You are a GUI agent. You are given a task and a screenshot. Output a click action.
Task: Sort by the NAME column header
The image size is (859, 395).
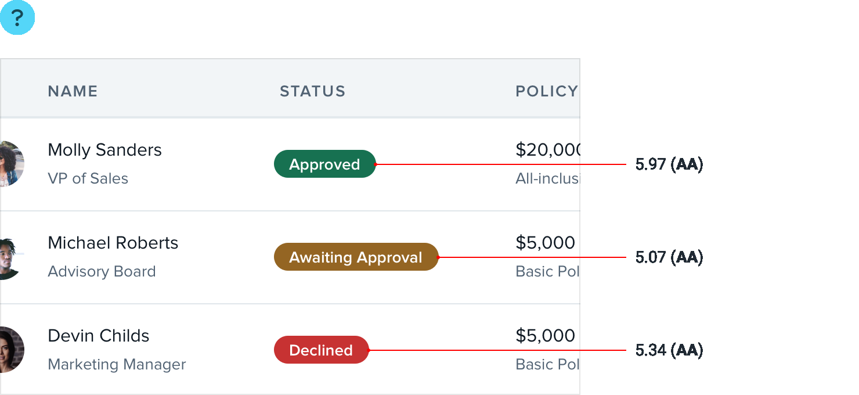73,91
